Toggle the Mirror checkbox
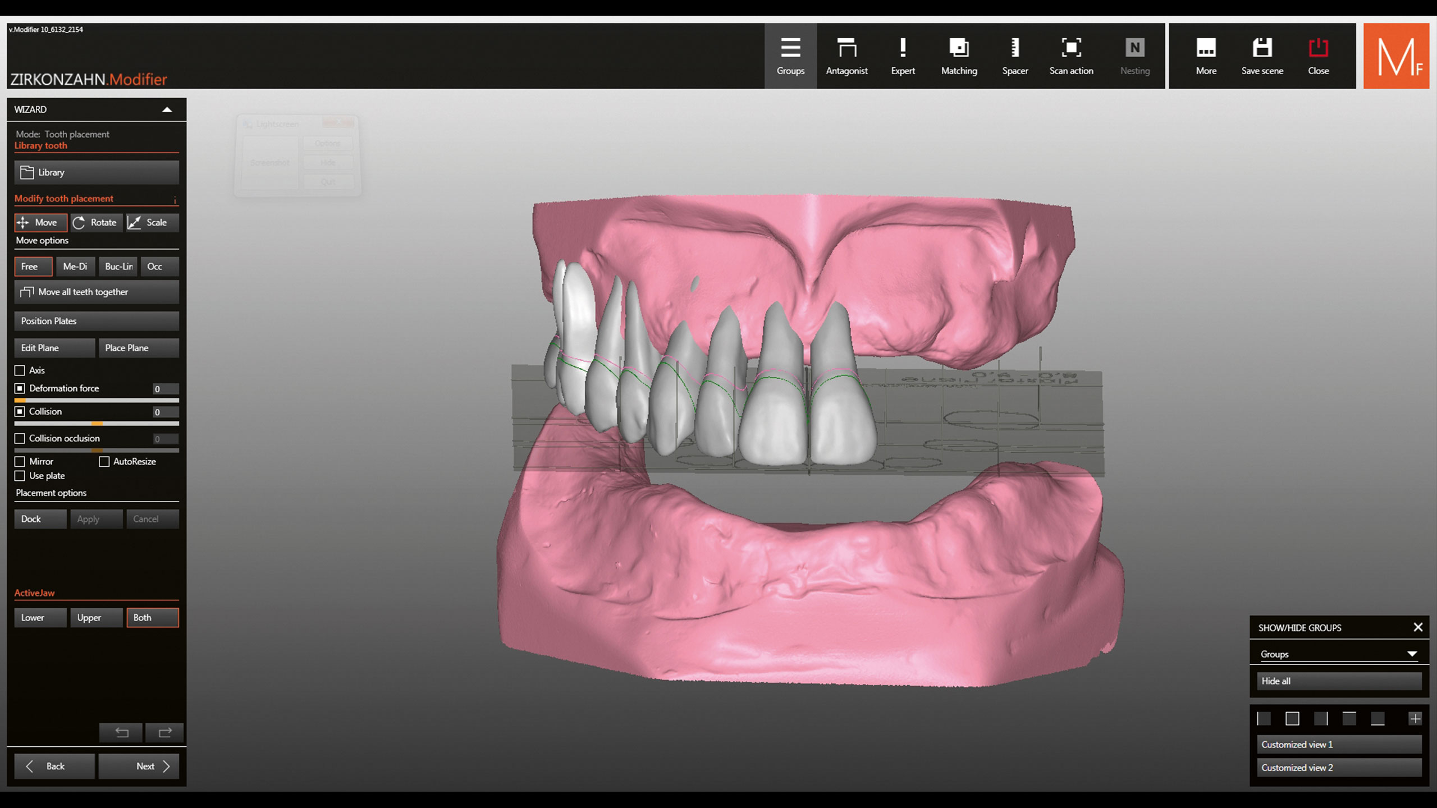The image size is (1437, 808). click(20, 461)
